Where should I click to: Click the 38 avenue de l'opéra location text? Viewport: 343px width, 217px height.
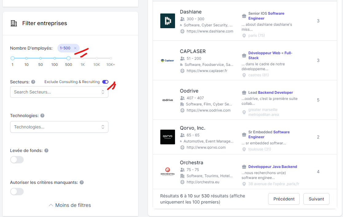pyautogui.click(x=274, y=184)
